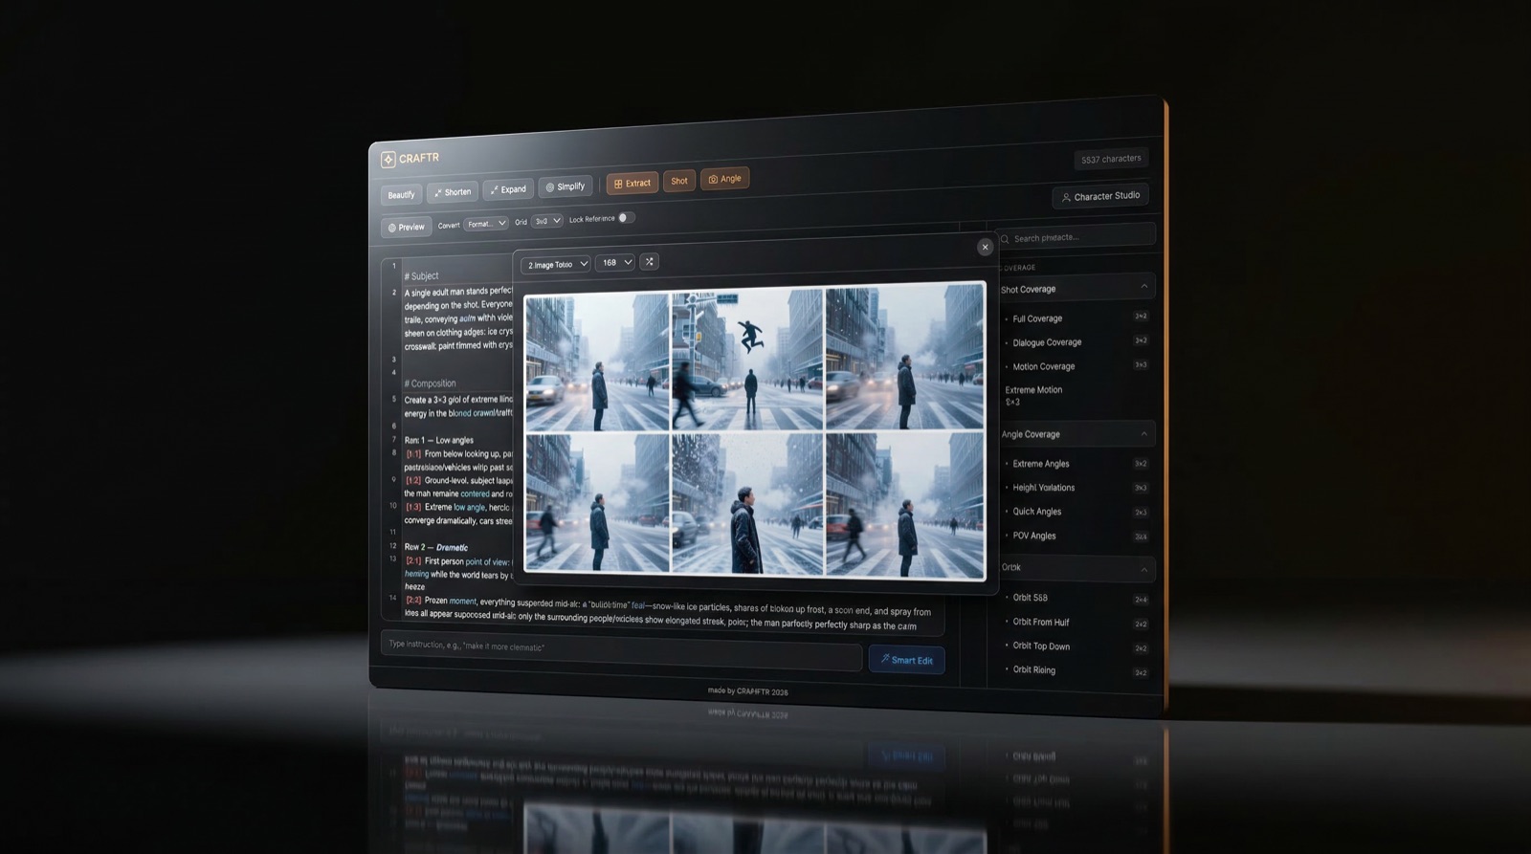Collapse the Orbit section

click(1143, 570)
